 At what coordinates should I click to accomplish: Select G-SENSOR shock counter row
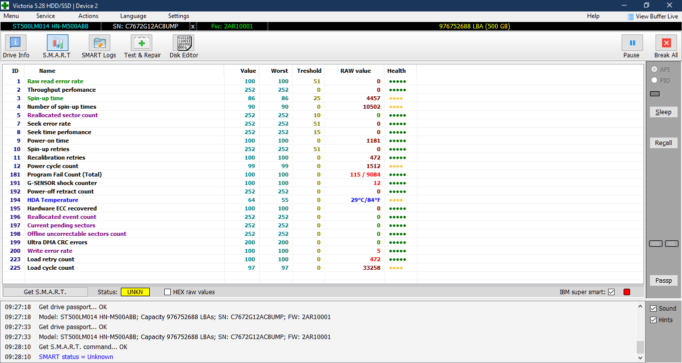click(323, 183)
